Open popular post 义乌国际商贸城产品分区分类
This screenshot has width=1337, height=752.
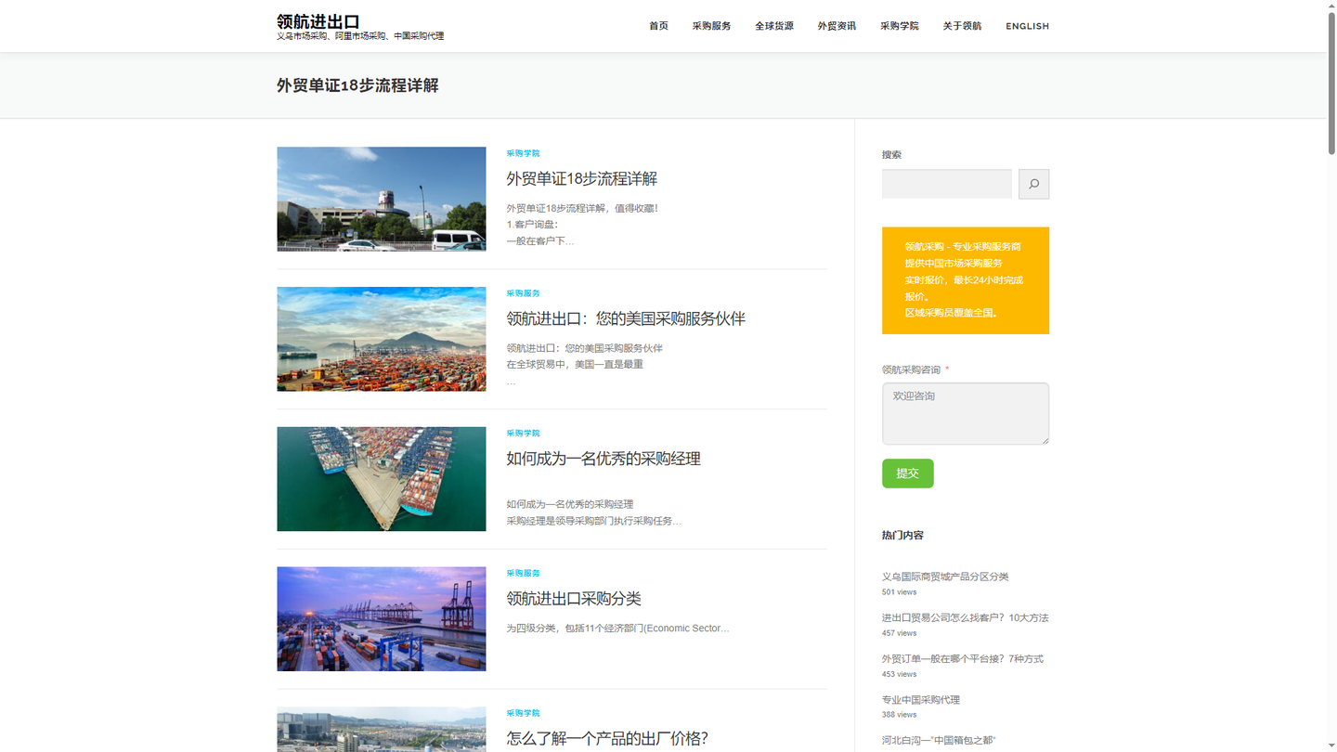click(x=945, y=577)
